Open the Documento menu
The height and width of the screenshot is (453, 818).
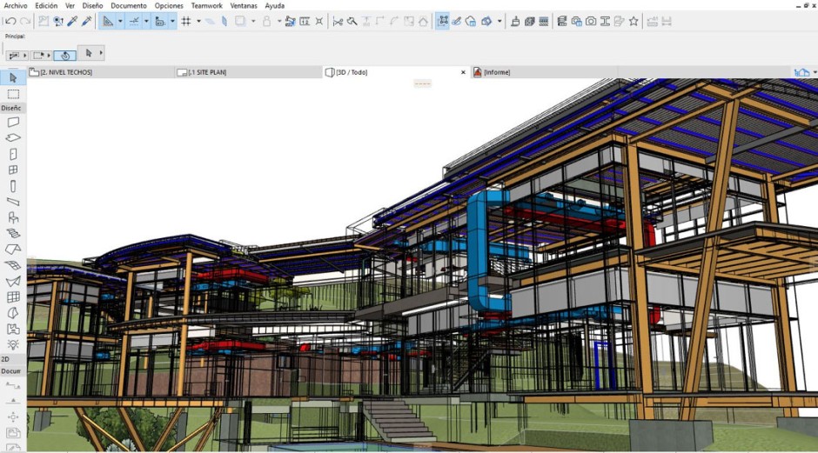click(x=128, y=5)
